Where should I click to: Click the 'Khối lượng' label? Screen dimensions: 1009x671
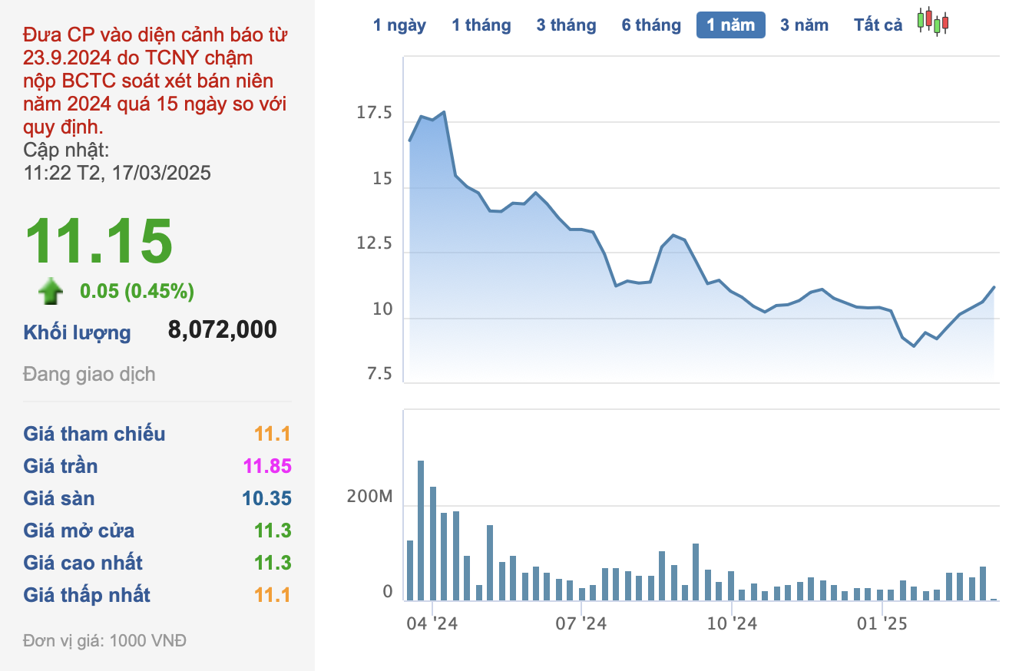coord(78,333)
